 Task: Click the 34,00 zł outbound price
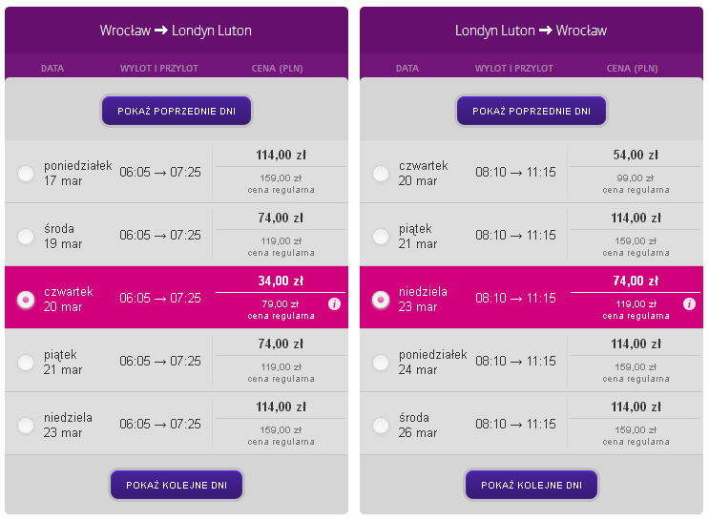(281, 281)
